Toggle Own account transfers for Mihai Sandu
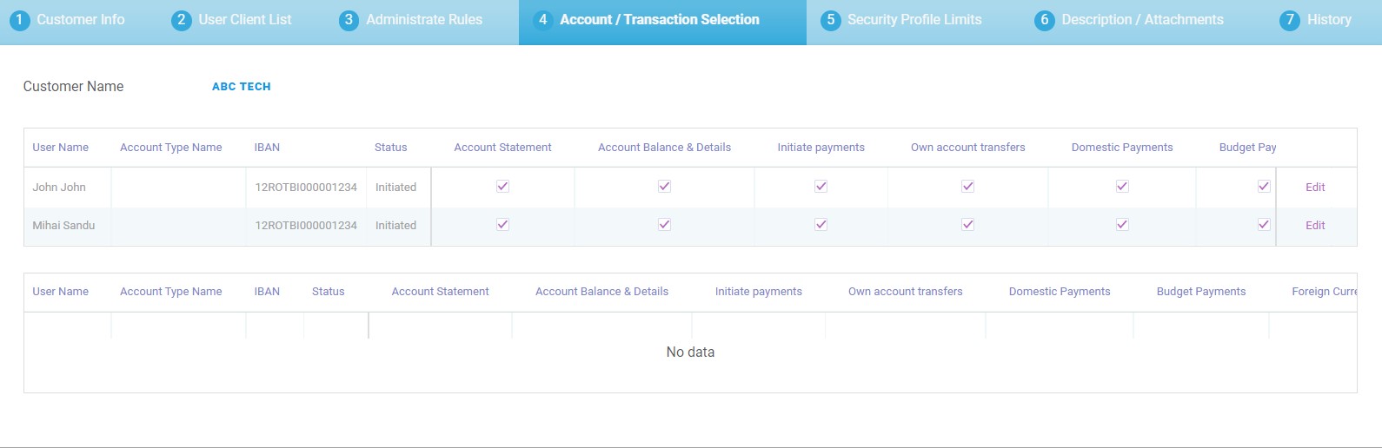The height and width of the screenshot is (448, 1382). tap(967, 225)
